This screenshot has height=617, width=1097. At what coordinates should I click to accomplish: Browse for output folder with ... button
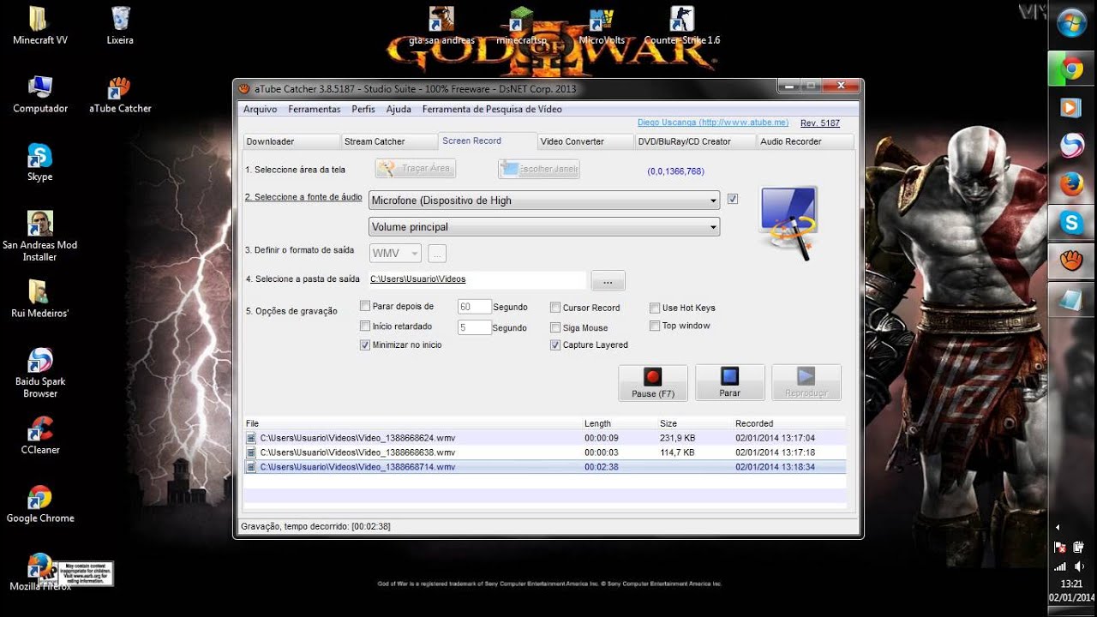(x=608, y=280)
